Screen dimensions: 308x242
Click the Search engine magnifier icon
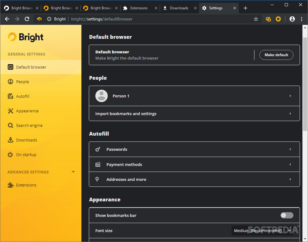[11, 125]
